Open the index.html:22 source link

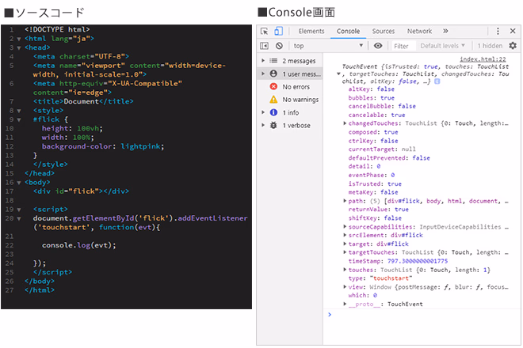483,59
